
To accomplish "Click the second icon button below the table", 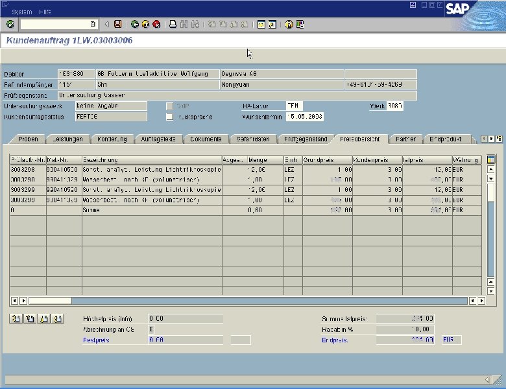I will (x=30, y=319).
